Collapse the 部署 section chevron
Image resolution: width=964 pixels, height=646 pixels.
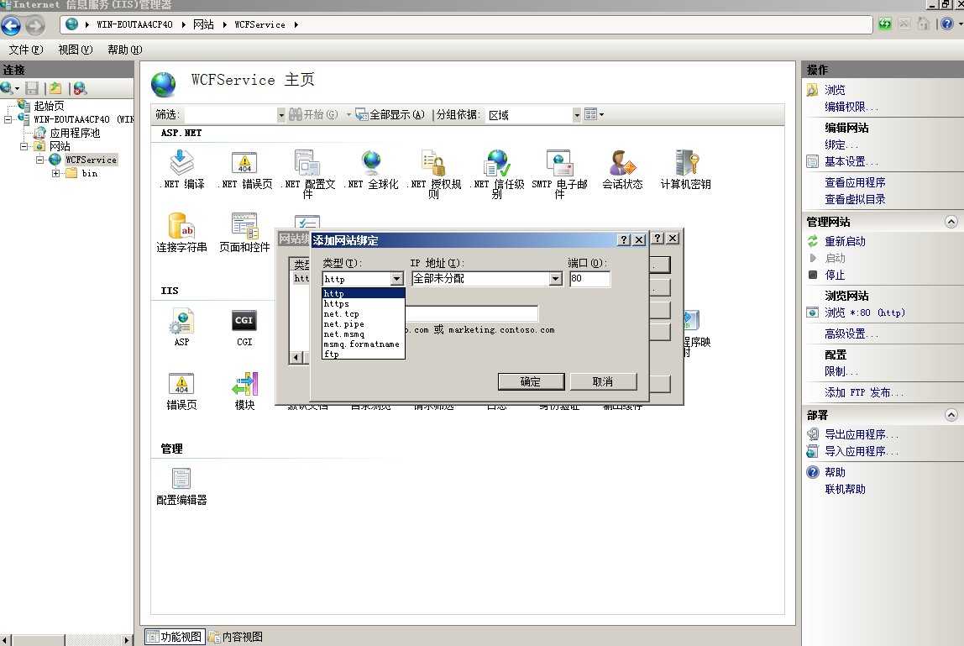tap(951, 415)
